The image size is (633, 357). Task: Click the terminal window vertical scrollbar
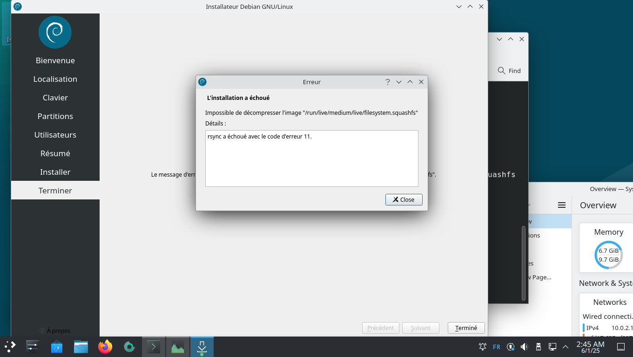click(x=524, y=263)
